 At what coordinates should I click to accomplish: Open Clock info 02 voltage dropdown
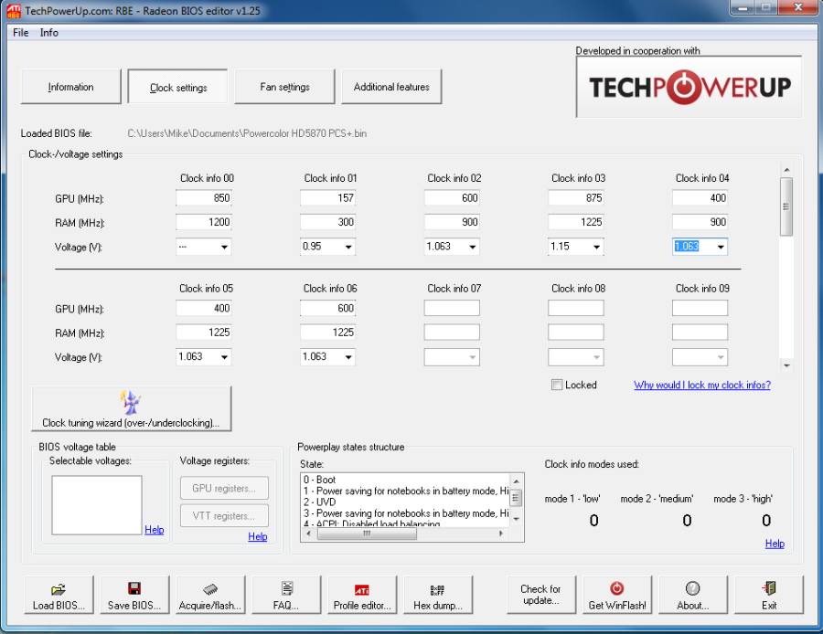point(473,247)
